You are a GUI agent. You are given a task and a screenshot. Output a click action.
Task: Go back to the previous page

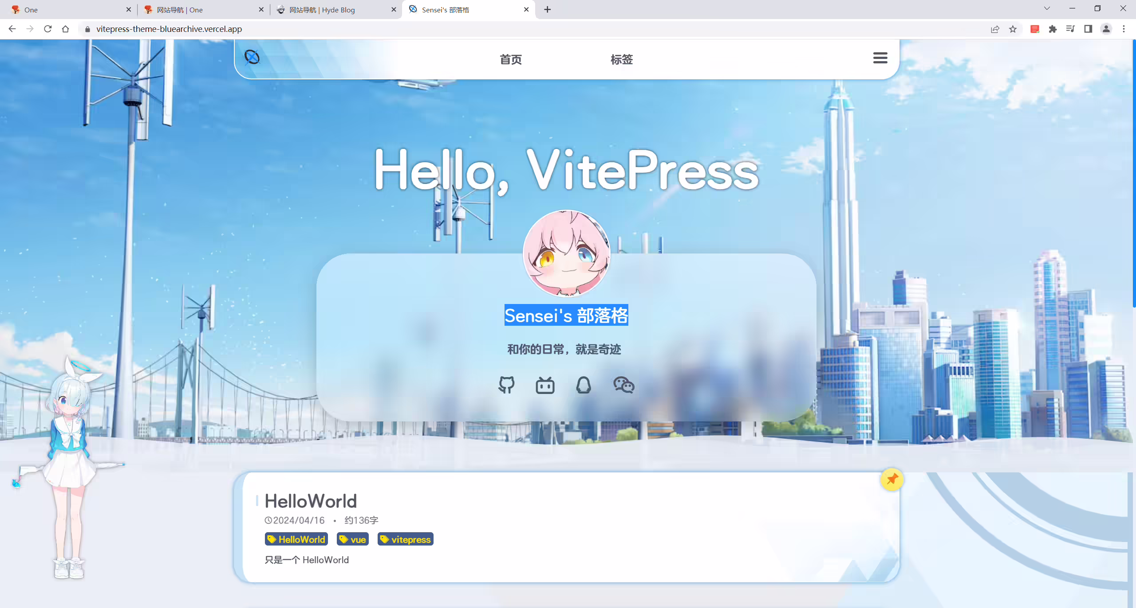[x=12, y=29]
